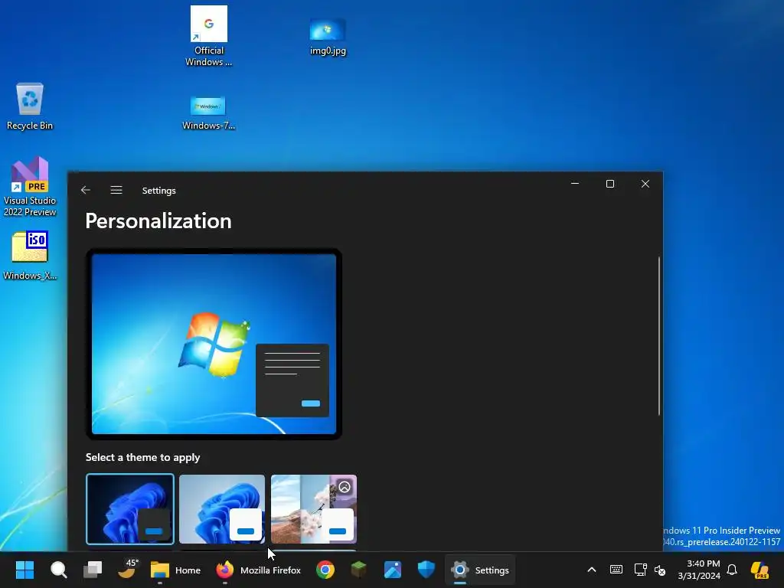The image size is (784, 588).
Task: Open Task View on the taskbar
Action: [93, 570]
